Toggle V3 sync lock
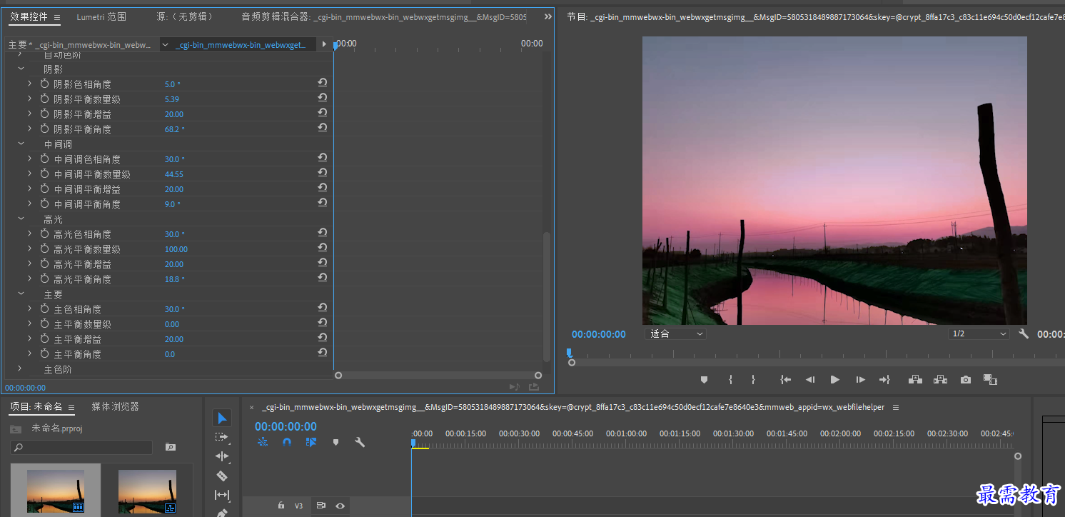 point(321,506)
